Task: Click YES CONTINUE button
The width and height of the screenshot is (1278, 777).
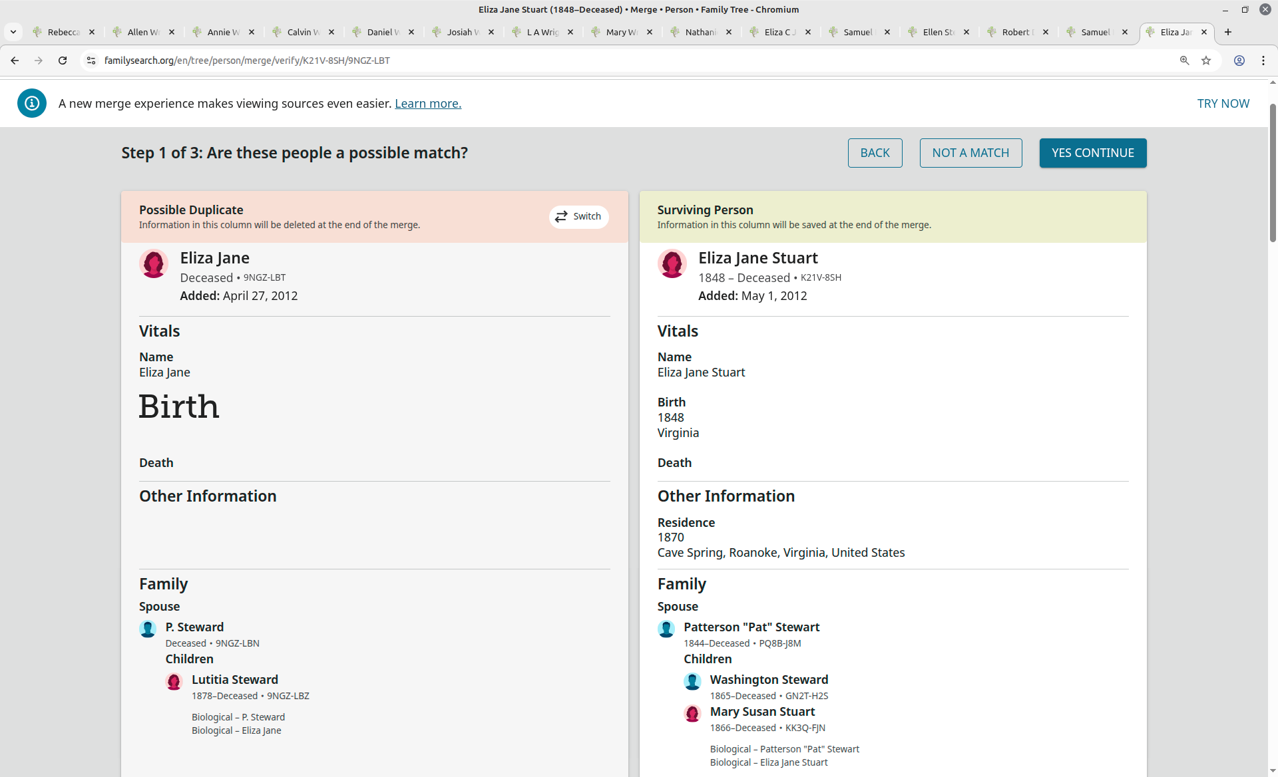Action: tap(1092, 153)
